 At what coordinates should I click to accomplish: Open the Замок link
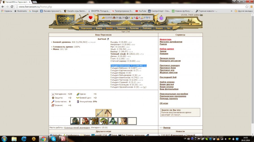pyautogui.click(x=163, y=51)
